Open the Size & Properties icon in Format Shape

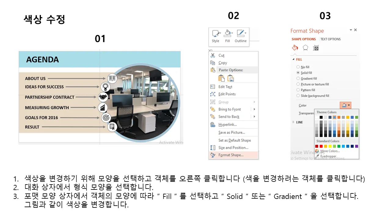point(316,48)
